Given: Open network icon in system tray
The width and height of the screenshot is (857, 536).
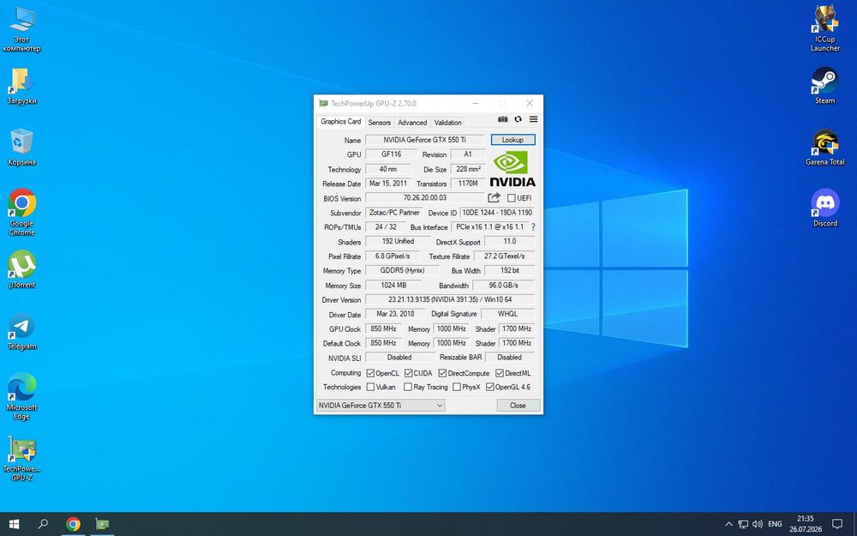Looking at the screenshot, I should coord(743,524).
